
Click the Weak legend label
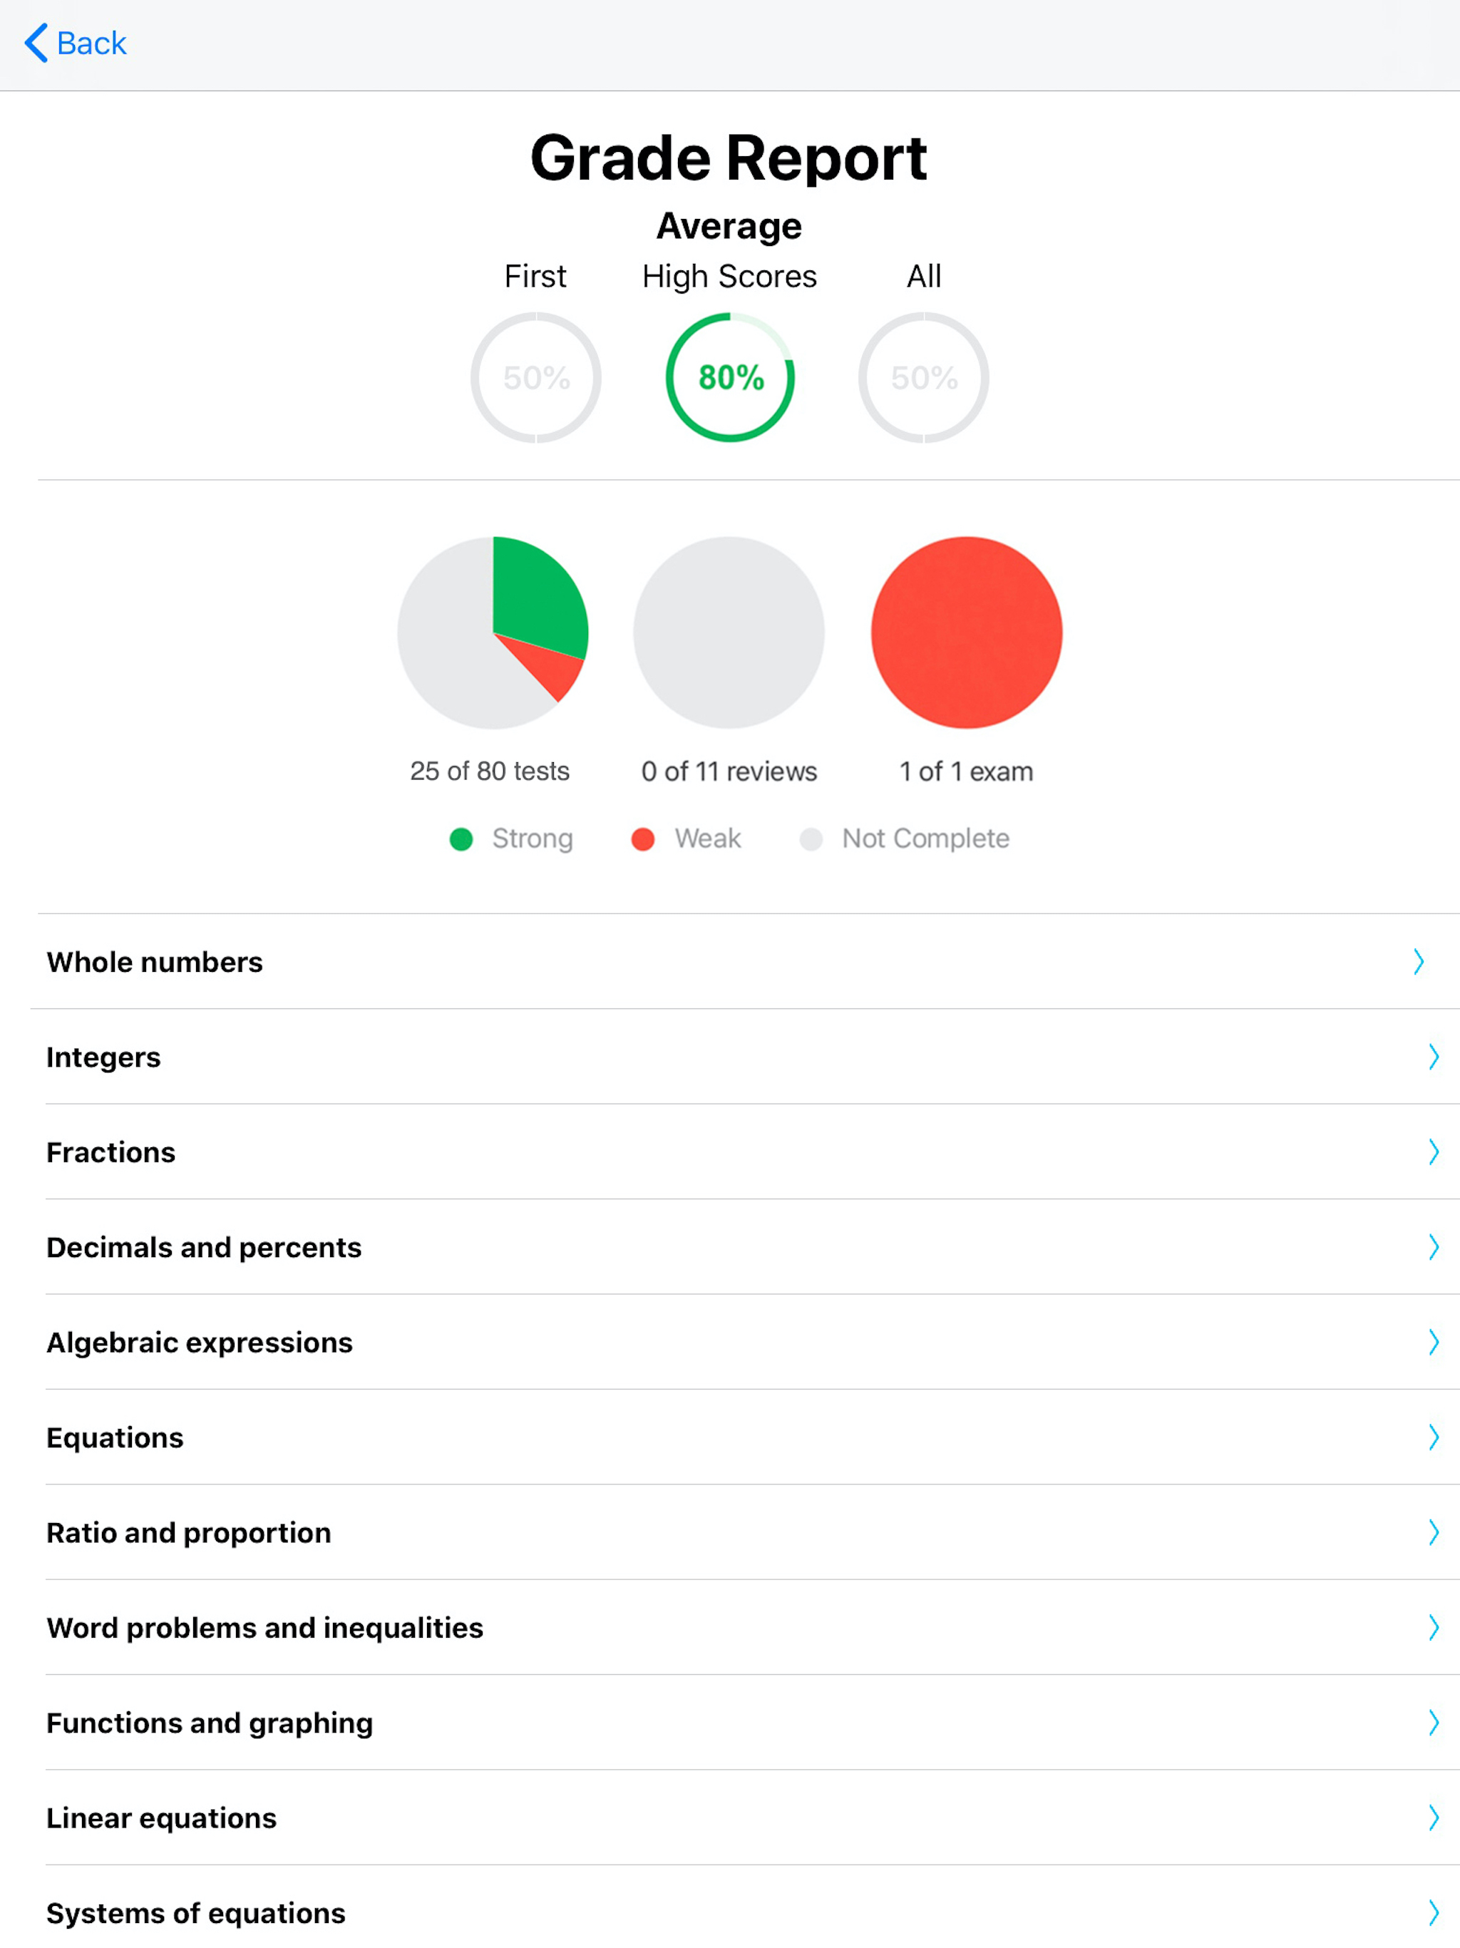pos(708,839)
